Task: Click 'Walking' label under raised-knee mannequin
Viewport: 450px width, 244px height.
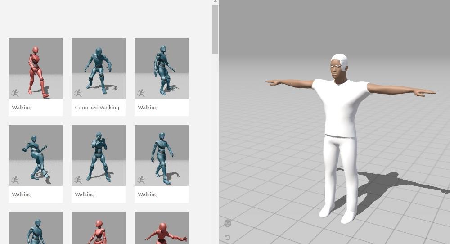Action: [x=22, y=194]
